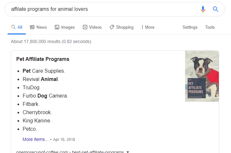Select the 'Petco.' list item
The image size is (231, 153).
(x=30, y=129)
